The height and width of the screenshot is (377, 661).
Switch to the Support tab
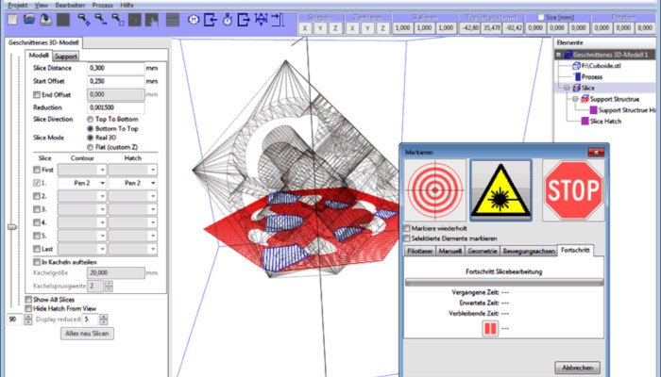click(x=66, y=56)
